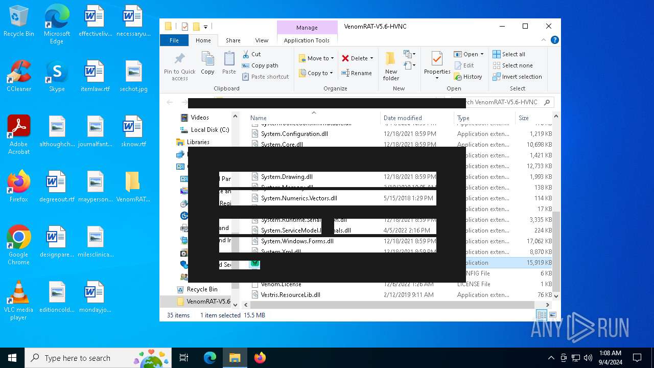654x368 pixels.
Task: Open Explorer Help question mark icon
Action: pos(554,40)
